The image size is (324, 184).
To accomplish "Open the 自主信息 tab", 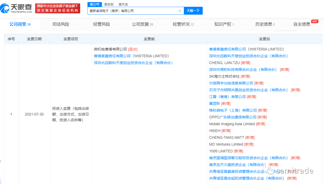I will [x=302, y=24].
